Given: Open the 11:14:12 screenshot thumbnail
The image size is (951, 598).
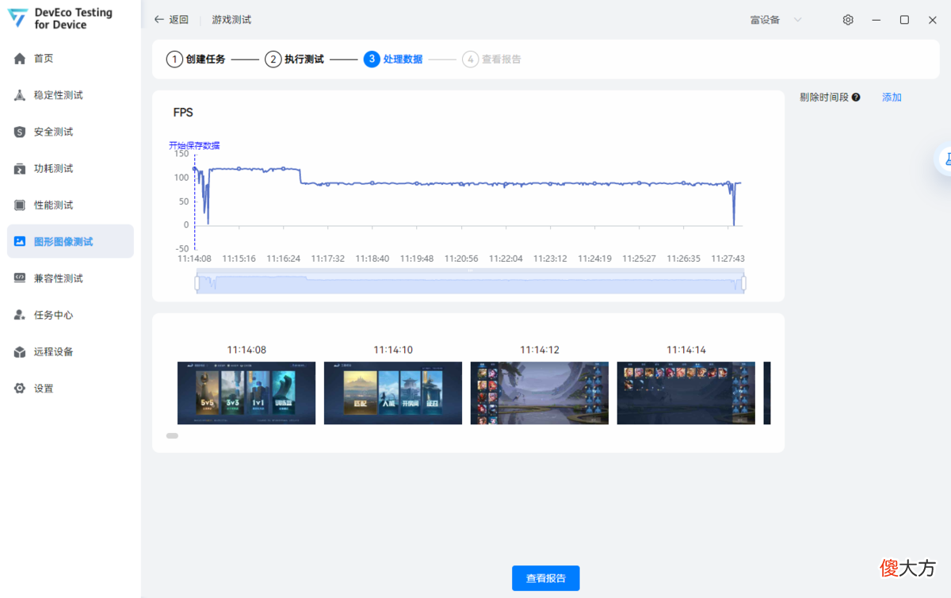Looking at the screenshot, I should pos(540,393).
